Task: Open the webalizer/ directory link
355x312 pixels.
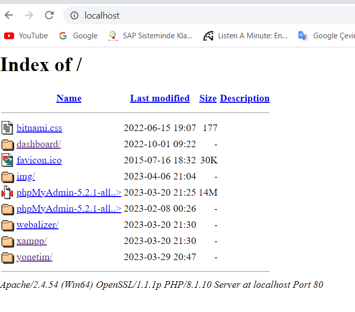Action: click(38, 225)
